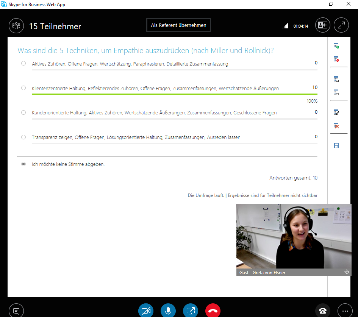Open the participants list icon
This screenshot has width=358, height=317.
(16, 26)
